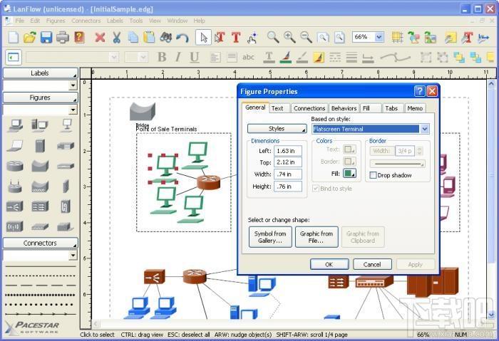Screen dimensions: 499x341
Task: Click the binoculars Find icon
Action: [166, 37]
